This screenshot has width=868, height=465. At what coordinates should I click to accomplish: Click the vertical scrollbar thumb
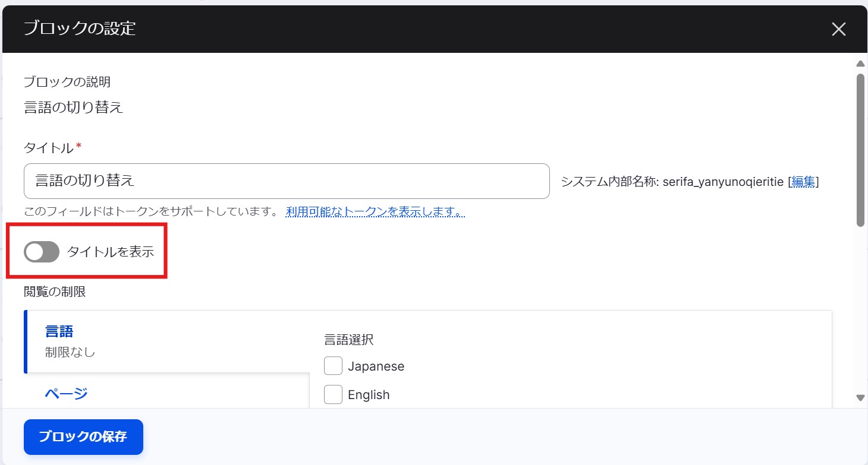click(860, 150)
